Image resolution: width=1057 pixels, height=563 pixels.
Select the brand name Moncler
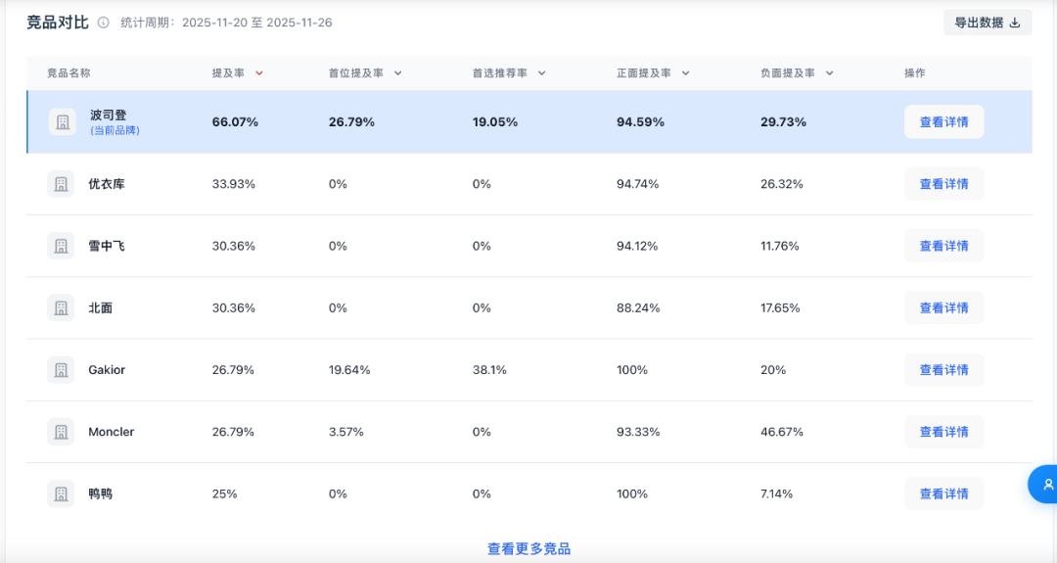112,432
